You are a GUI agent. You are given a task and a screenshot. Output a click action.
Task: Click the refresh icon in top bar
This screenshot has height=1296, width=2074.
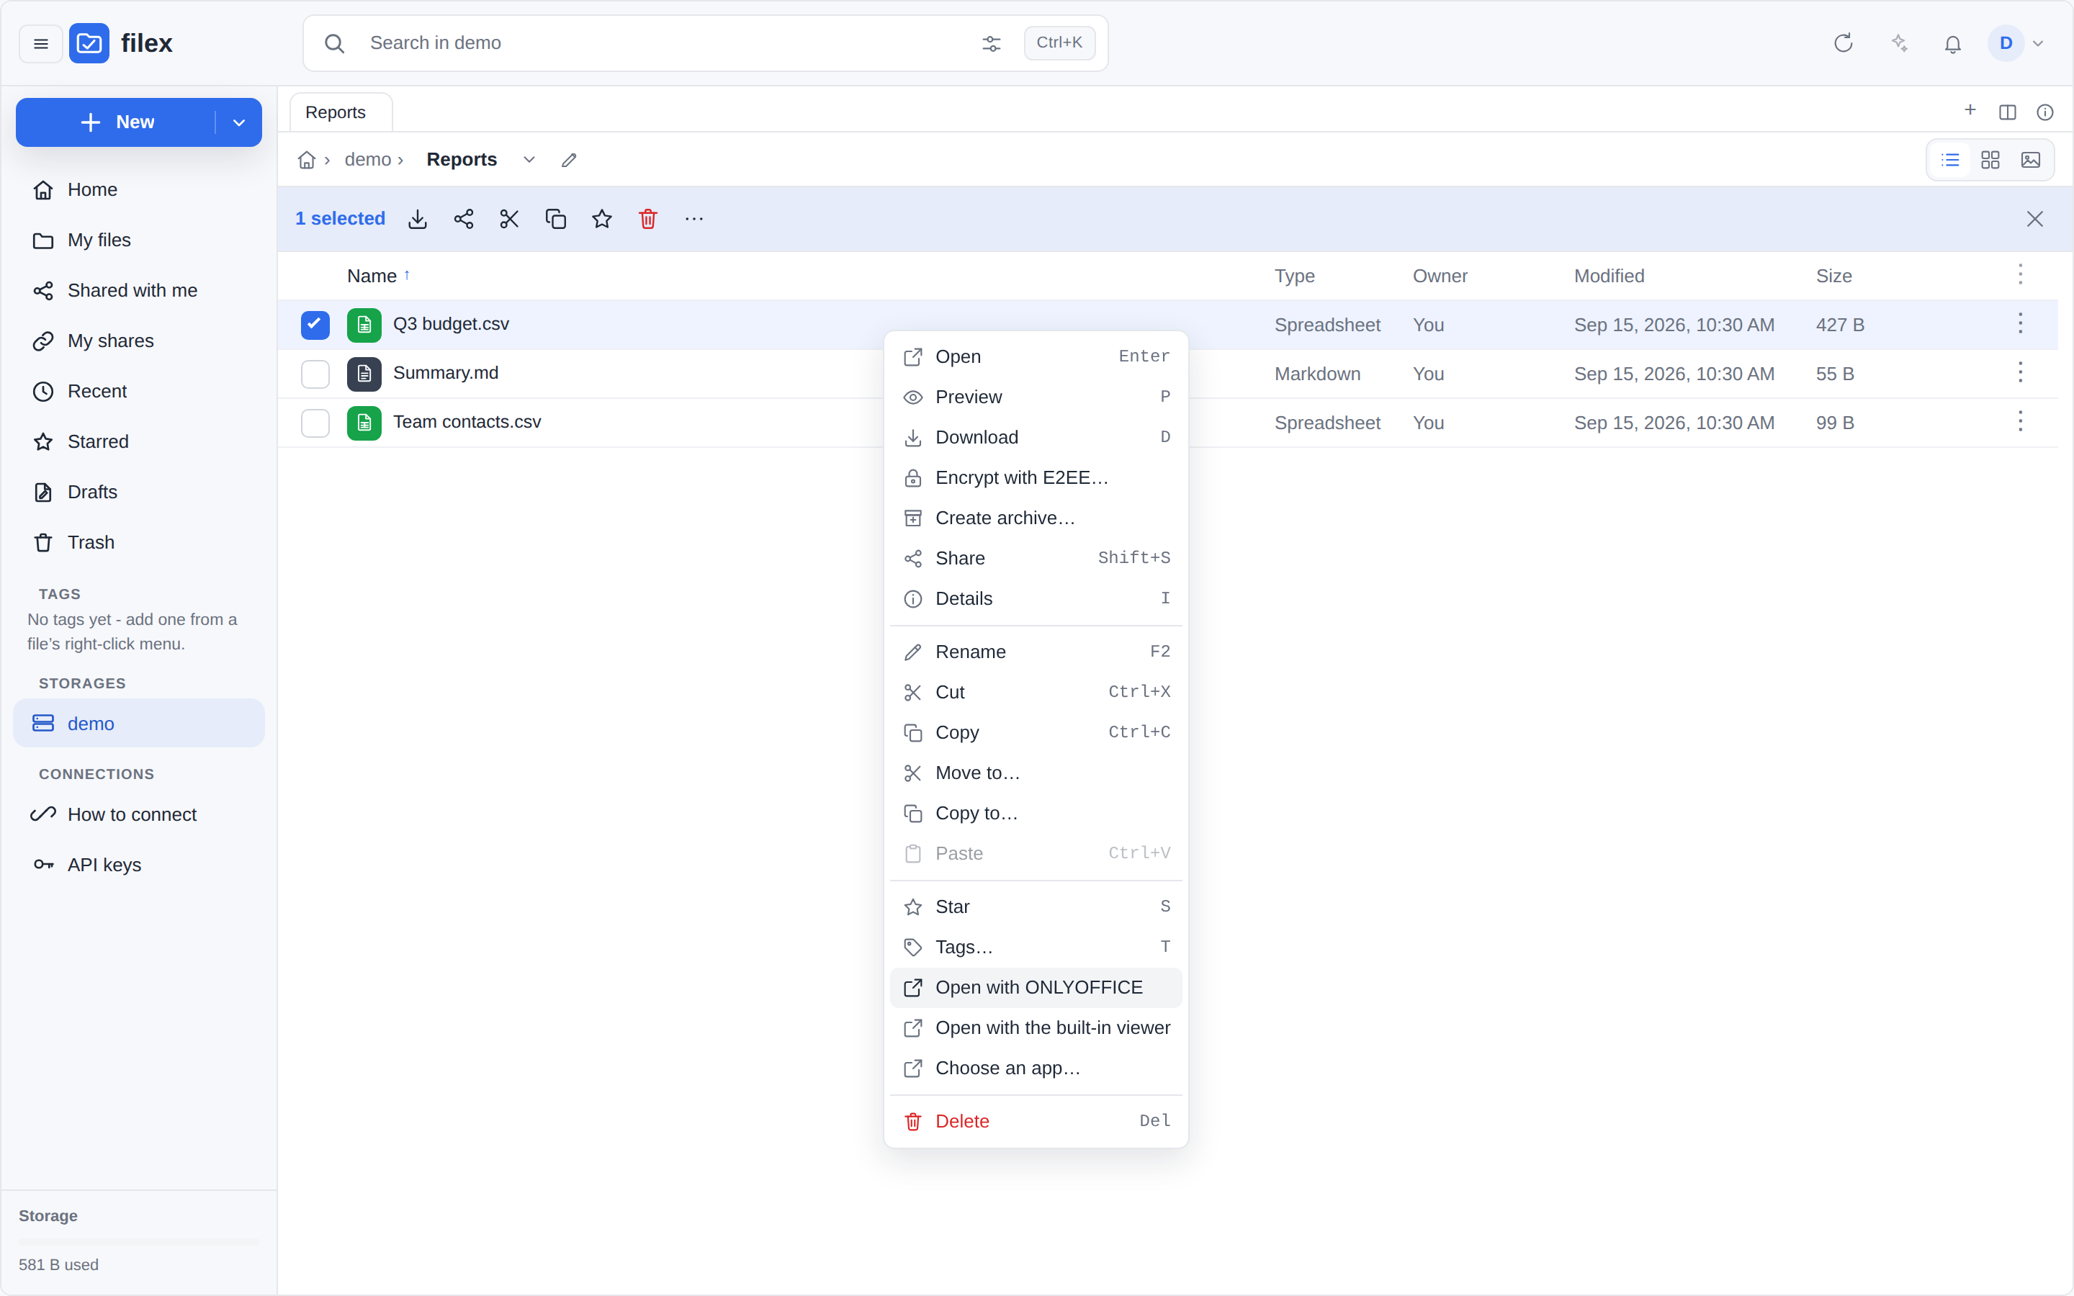click(x=1844, y=43)
